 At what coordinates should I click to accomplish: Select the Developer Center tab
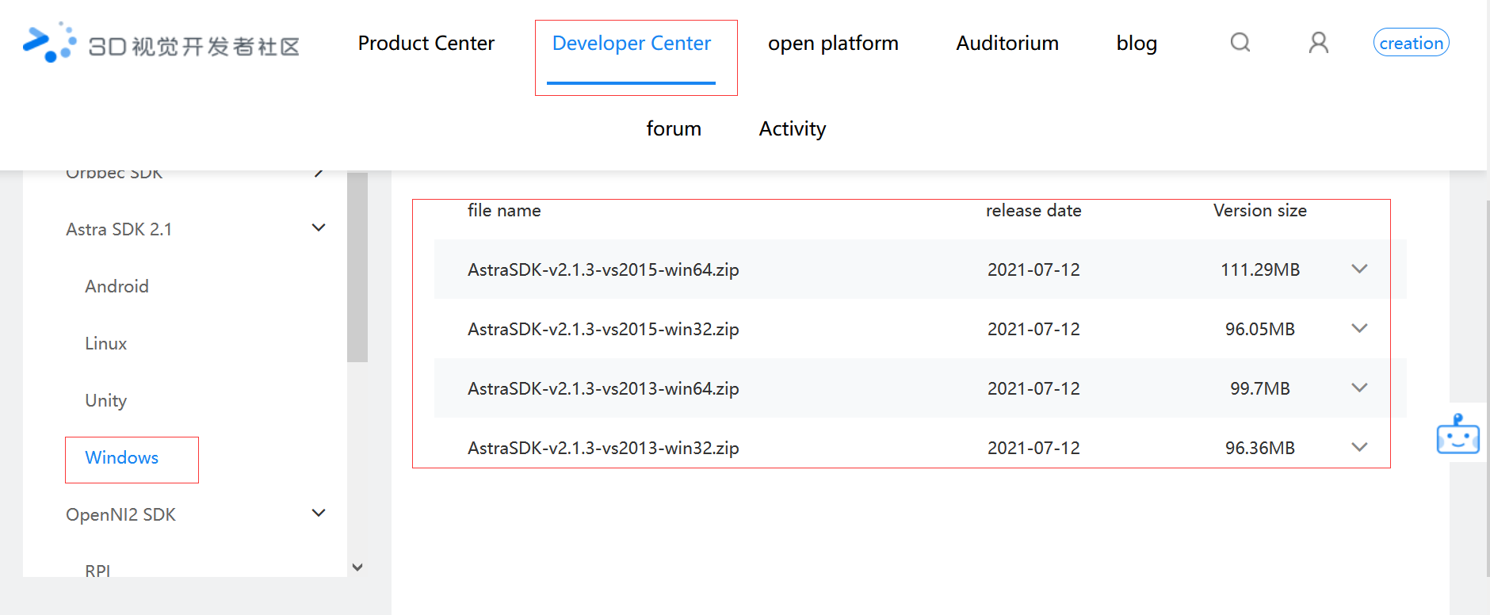[x=632, y=44]
